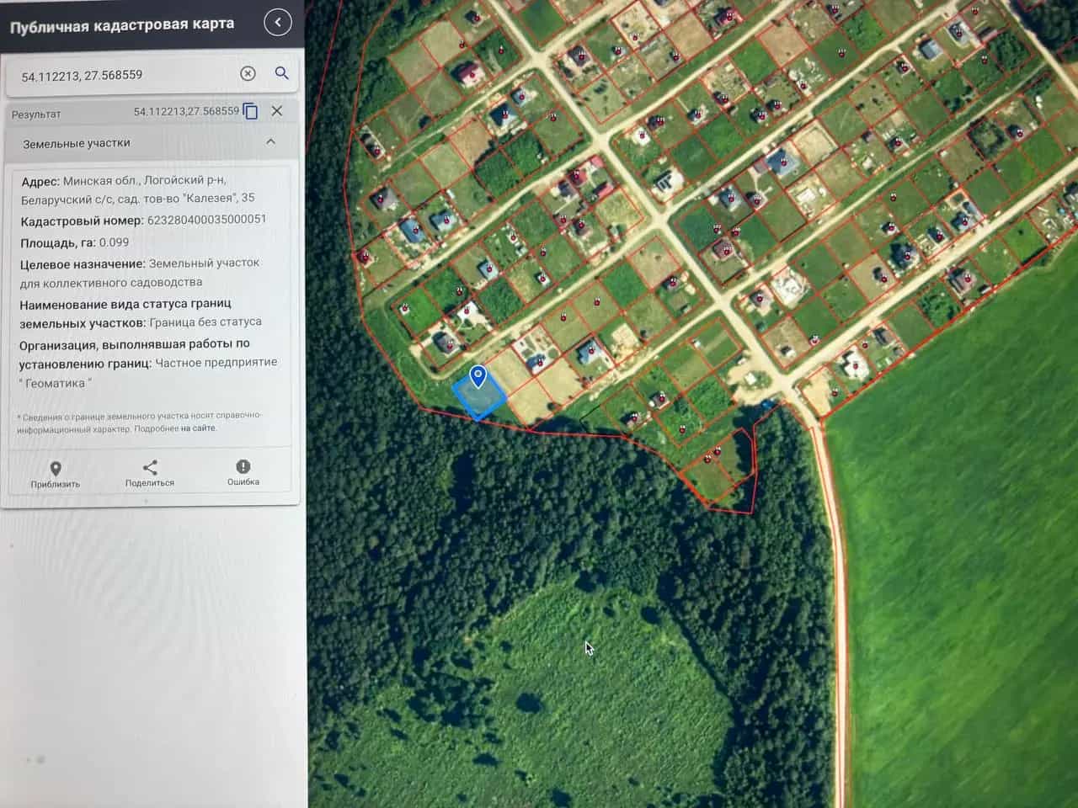The height and width of the screenshot is (808, 1078).
Task: Select the blue highlighted parcel on the map
Action: pyautogui.click(x=479, y=397)
